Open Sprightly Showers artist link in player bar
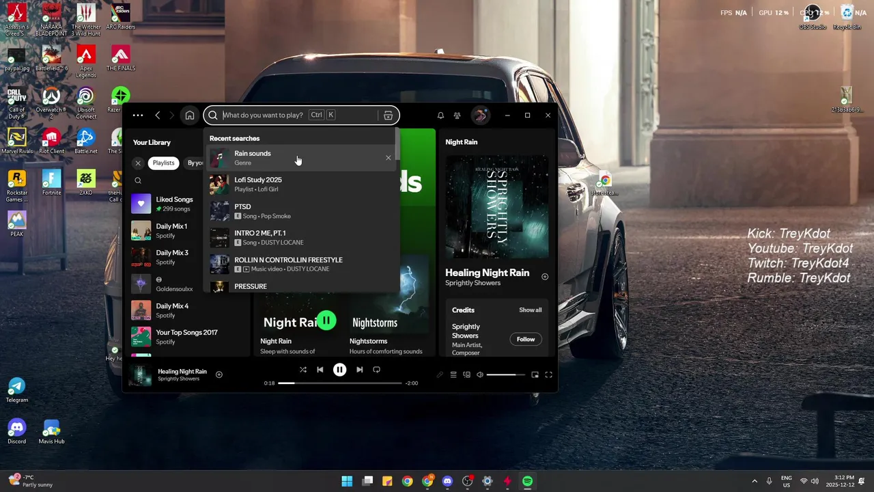 point(179,379)
